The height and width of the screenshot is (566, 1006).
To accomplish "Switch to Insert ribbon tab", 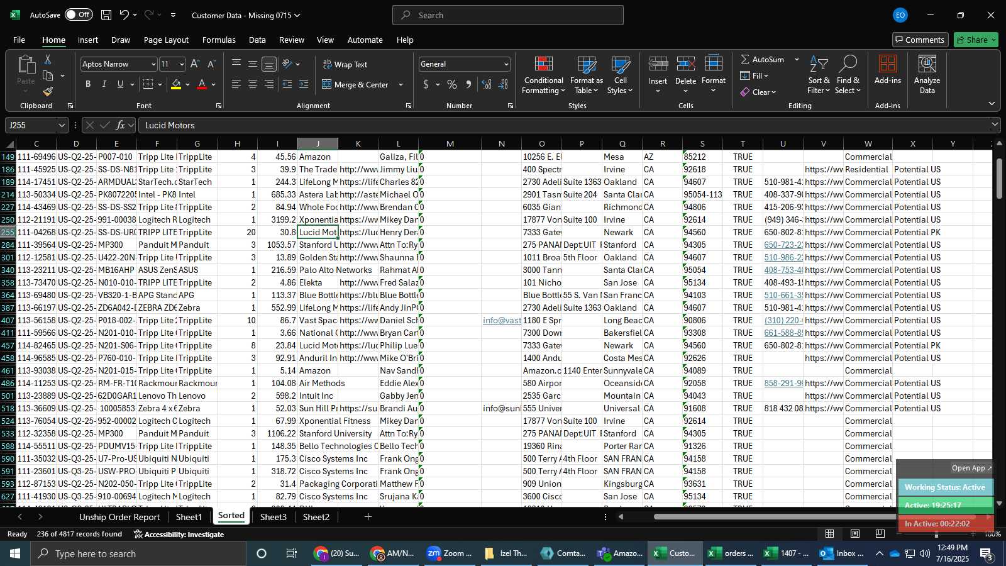I will pyautogui.click(x=88, y=40).
